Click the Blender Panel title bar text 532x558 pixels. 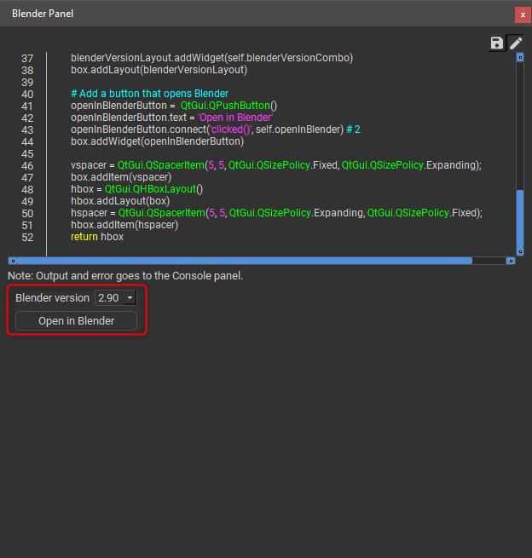(41, 14)
